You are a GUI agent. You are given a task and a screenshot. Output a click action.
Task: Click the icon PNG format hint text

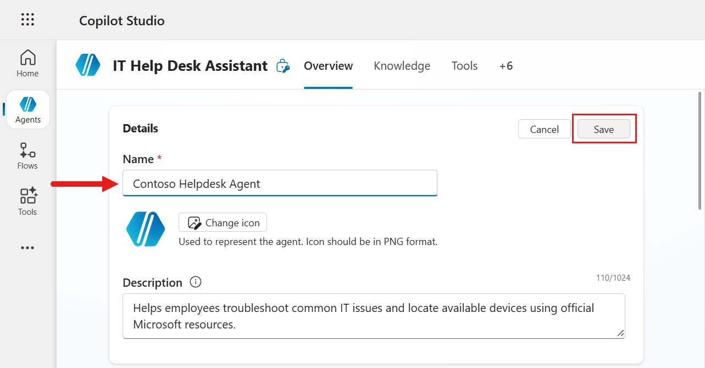pos(308,241)
